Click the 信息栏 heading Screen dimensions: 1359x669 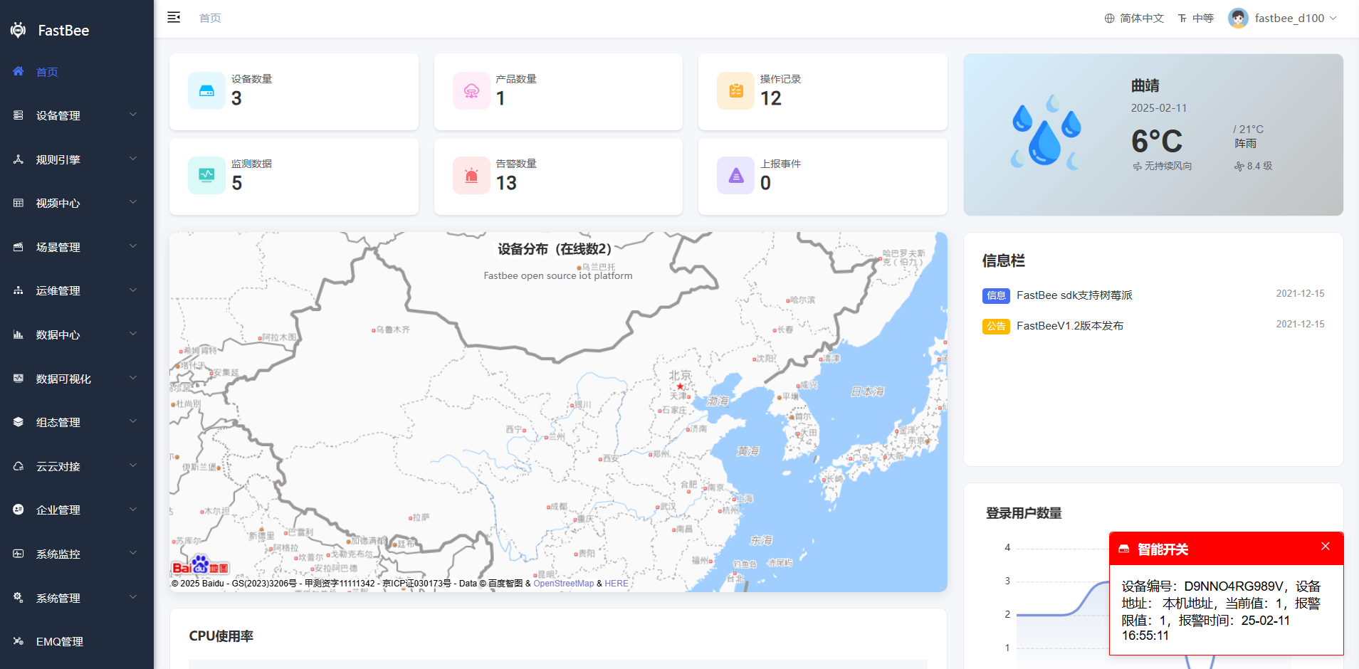[1003, 261]
